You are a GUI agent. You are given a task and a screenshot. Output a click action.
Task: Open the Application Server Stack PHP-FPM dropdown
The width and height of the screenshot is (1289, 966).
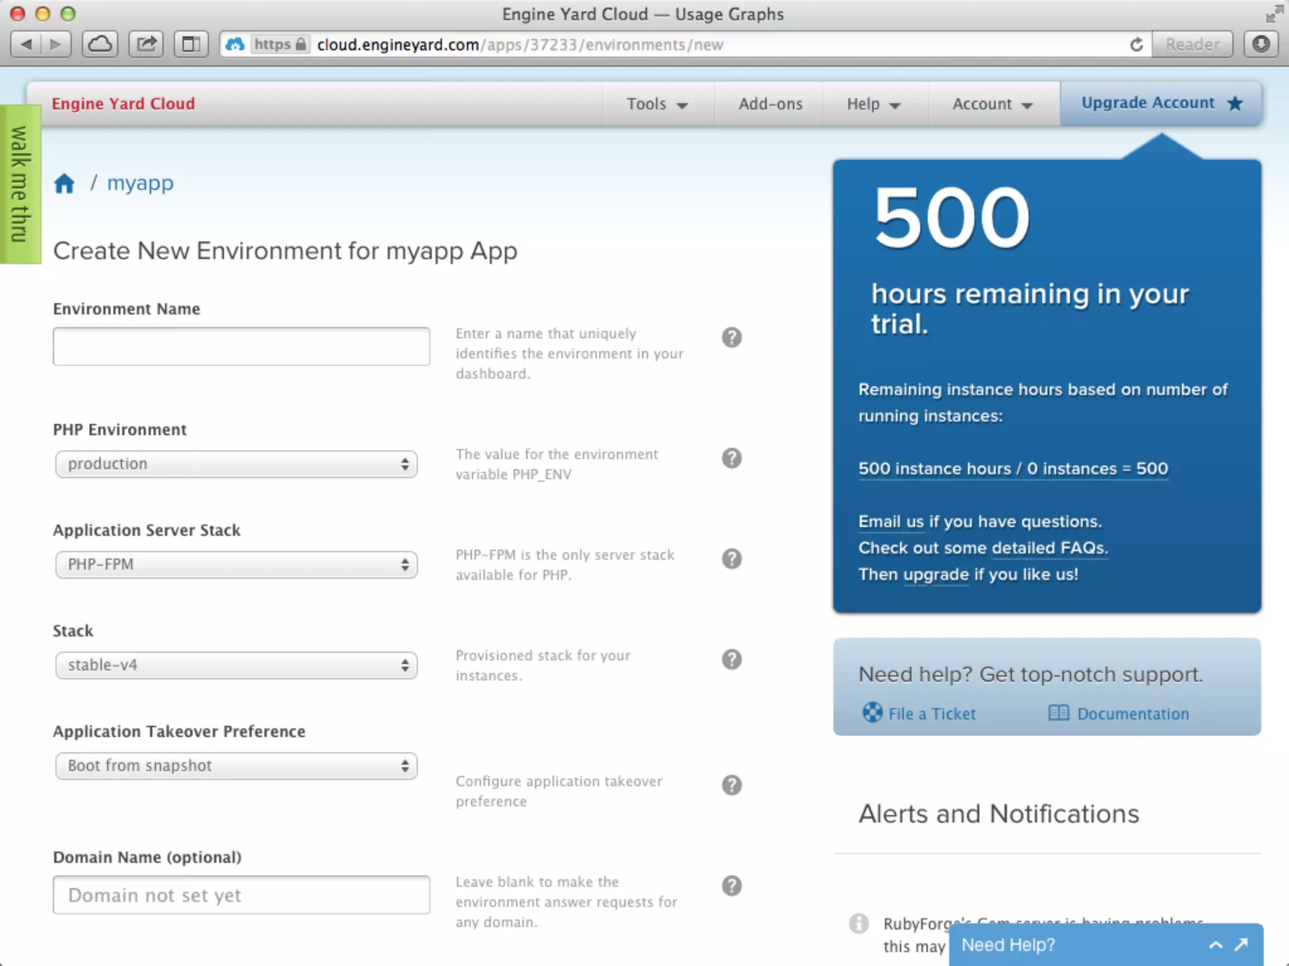236,565
